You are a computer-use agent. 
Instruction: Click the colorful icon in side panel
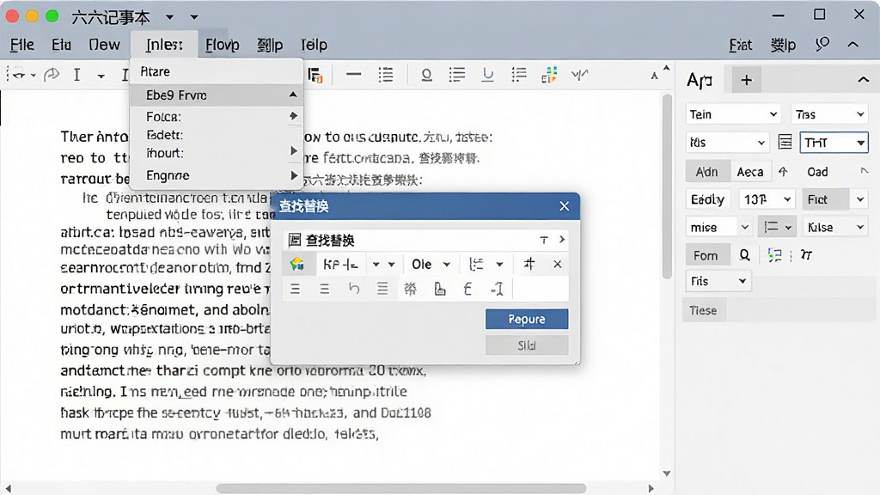775,255
